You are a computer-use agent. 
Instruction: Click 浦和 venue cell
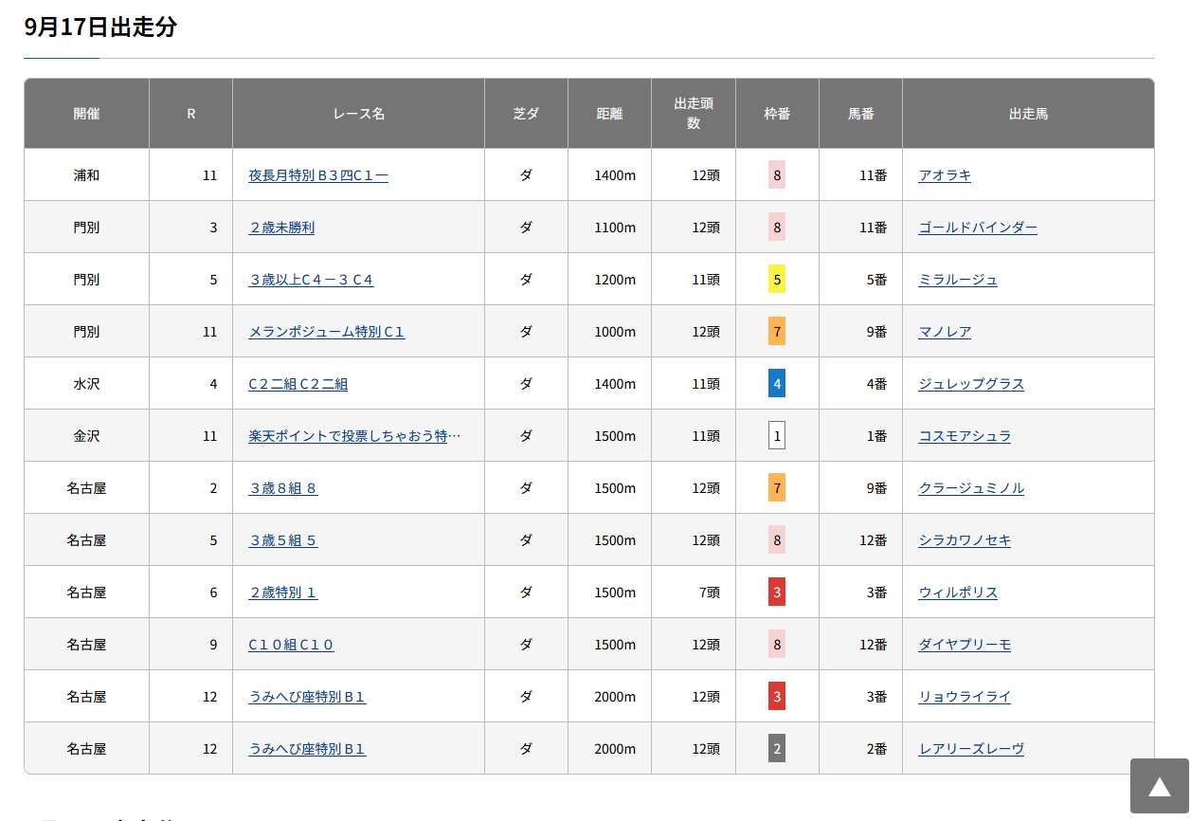[x=86, y=175]
